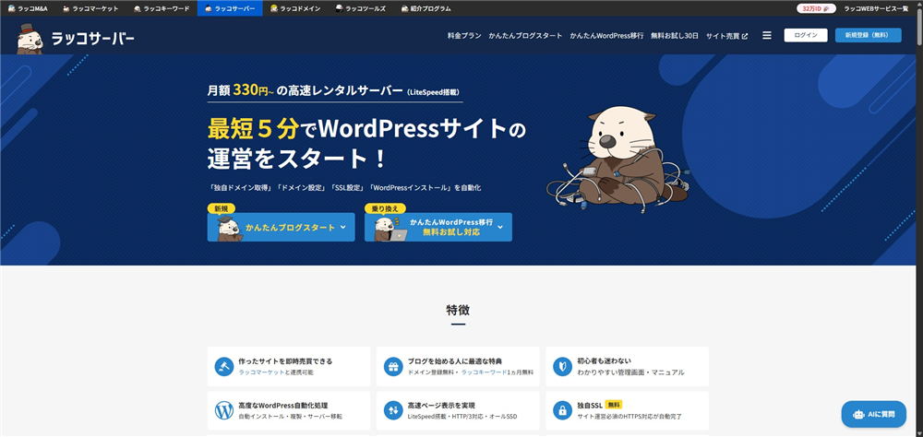Click the beginner shield icon
Screen dimensions: 923x437
tap(562, 366)
